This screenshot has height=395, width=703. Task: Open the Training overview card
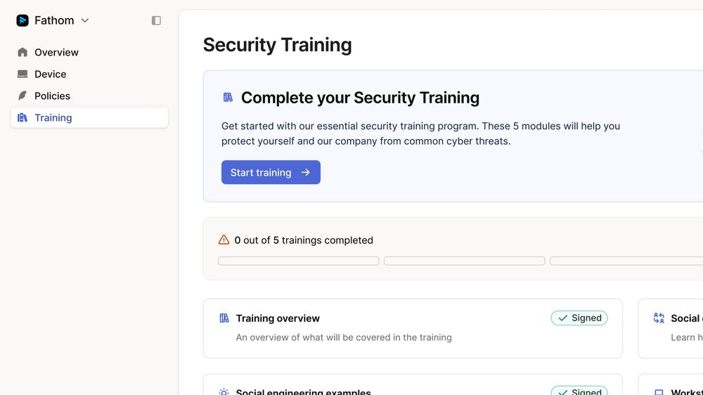click(x=413, y=329)
